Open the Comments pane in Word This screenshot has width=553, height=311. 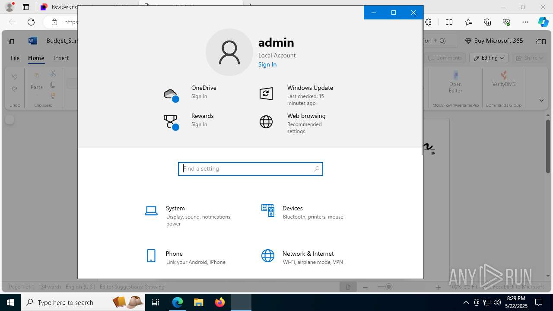(x=445, y=58)
